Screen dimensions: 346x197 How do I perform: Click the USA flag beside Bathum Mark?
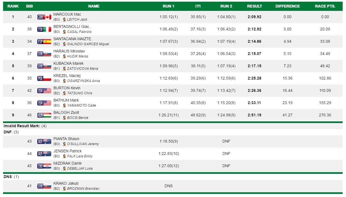pos(44,103)
